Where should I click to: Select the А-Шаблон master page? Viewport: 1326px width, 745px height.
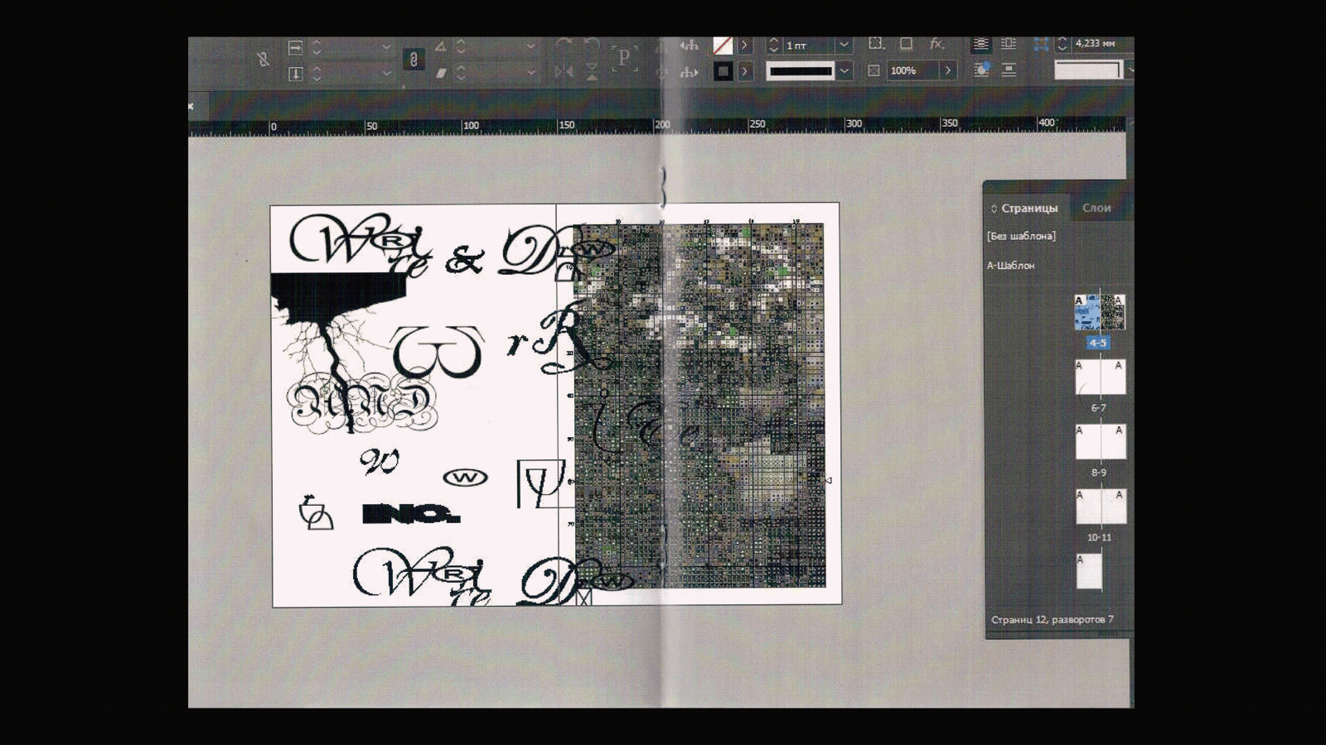[x=1010, y=266]
